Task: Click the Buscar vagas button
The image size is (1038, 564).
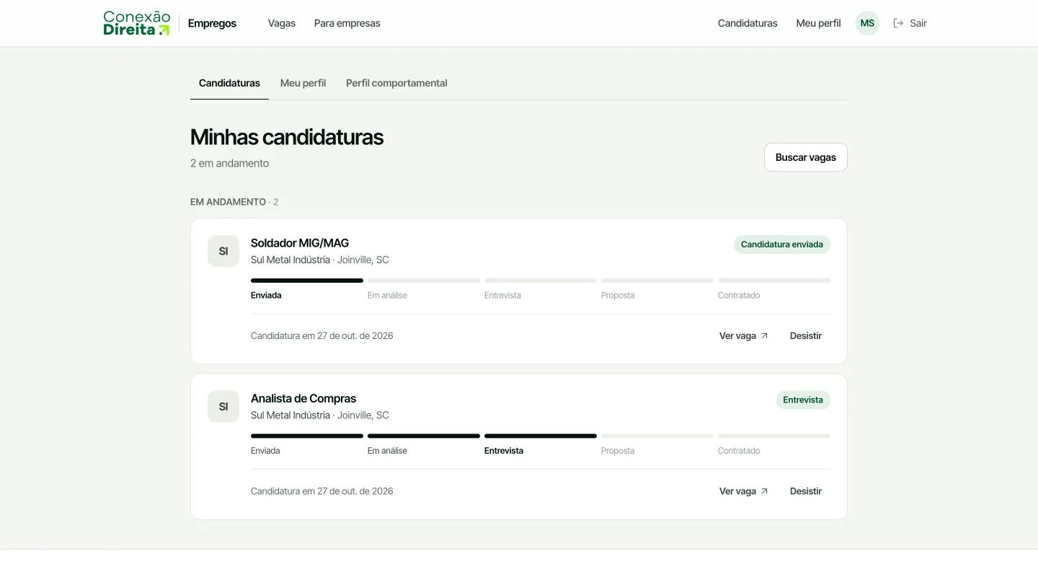Action: coord(806,157)
